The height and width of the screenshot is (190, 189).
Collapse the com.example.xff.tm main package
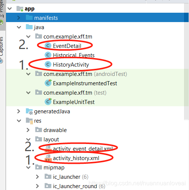pyautogui.click(x=28, y=37)
